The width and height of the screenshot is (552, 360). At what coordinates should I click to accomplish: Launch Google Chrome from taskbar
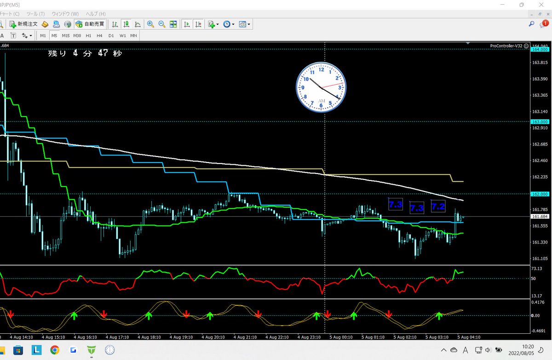pyautogui.click(x=54, y=350)
